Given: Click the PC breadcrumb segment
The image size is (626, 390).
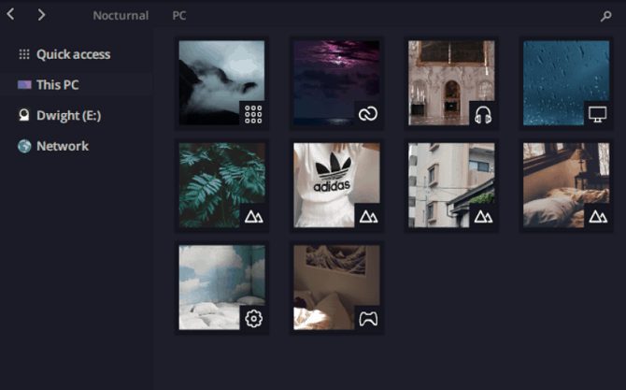Looking at the screenshot, I should [x=178, y=16].
